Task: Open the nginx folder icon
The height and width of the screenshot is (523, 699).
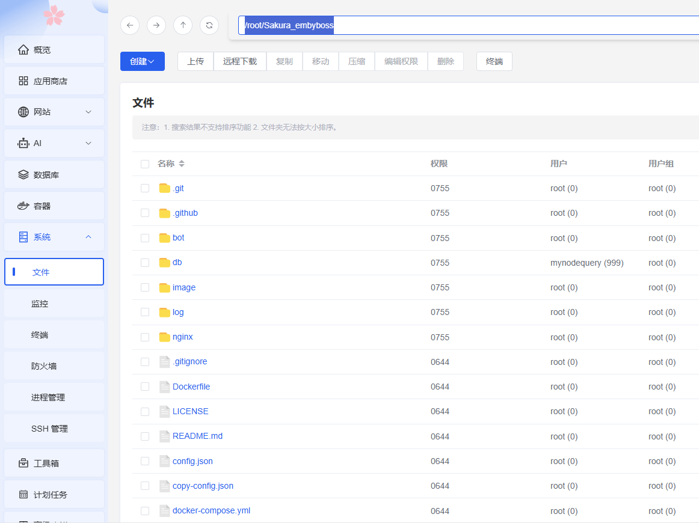Action: click(165, 337)
